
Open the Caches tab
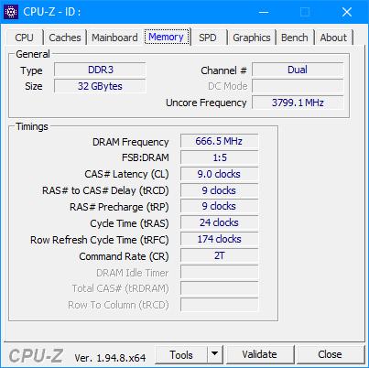point(65,38)
